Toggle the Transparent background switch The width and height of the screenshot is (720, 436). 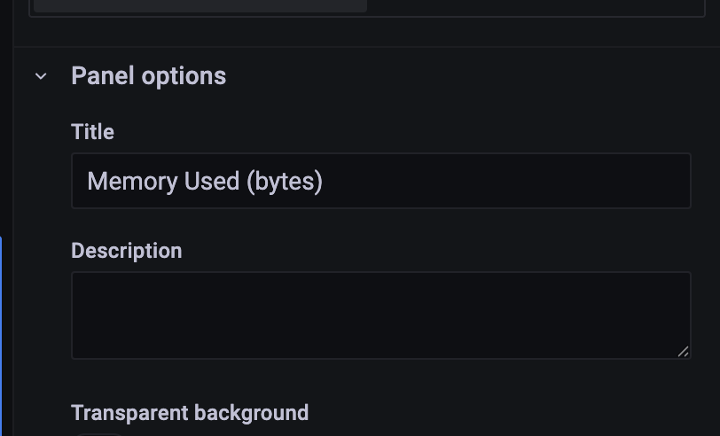(98, 433)
